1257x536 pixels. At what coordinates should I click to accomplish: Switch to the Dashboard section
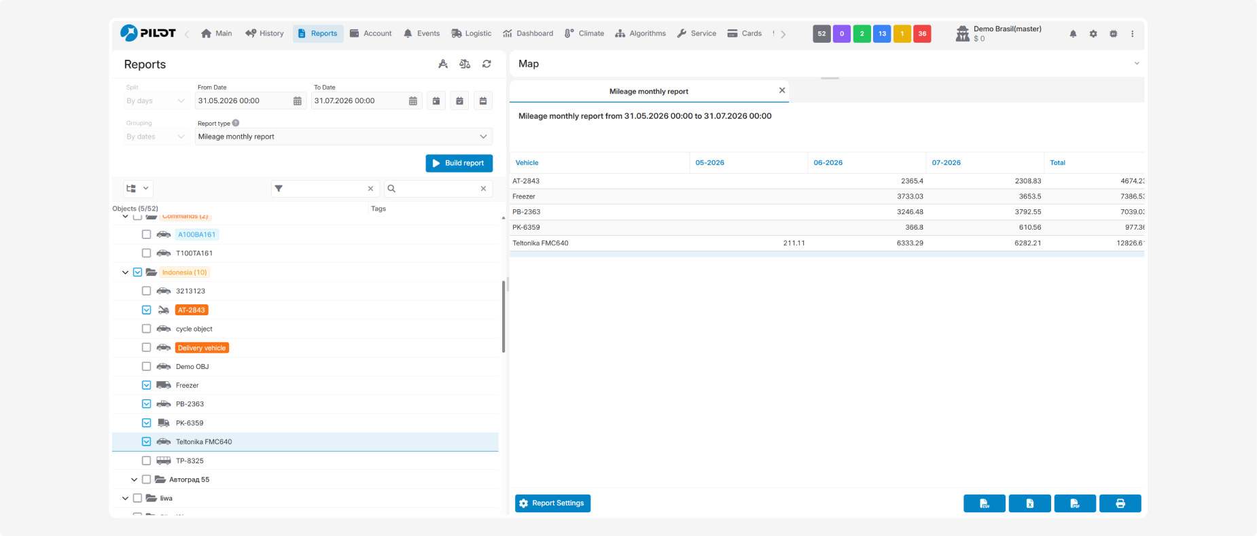(528, 33)
